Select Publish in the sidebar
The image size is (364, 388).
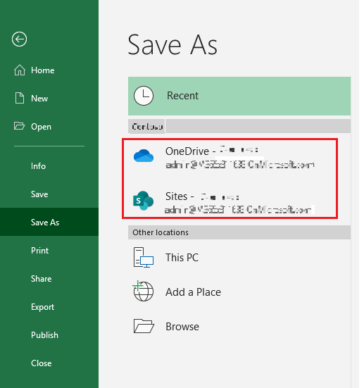click(49, 335)
